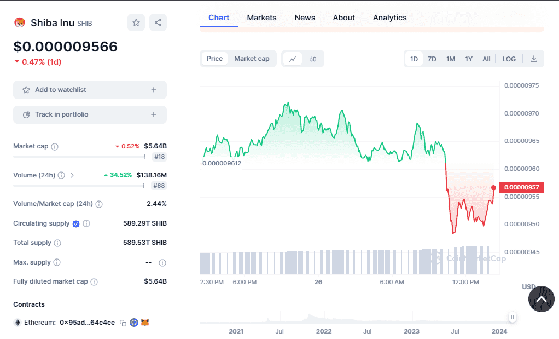Open the Analytics tab
The image size is (559, 339).
(x=389, y=18)
